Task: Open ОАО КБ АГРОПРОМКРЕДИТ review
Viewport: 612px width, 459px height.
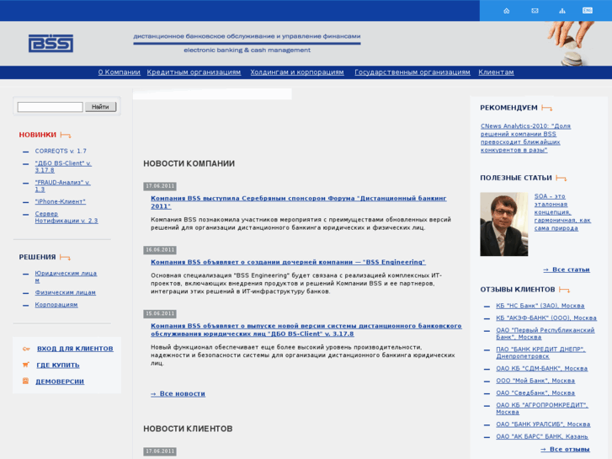Action: coord(542,408)
